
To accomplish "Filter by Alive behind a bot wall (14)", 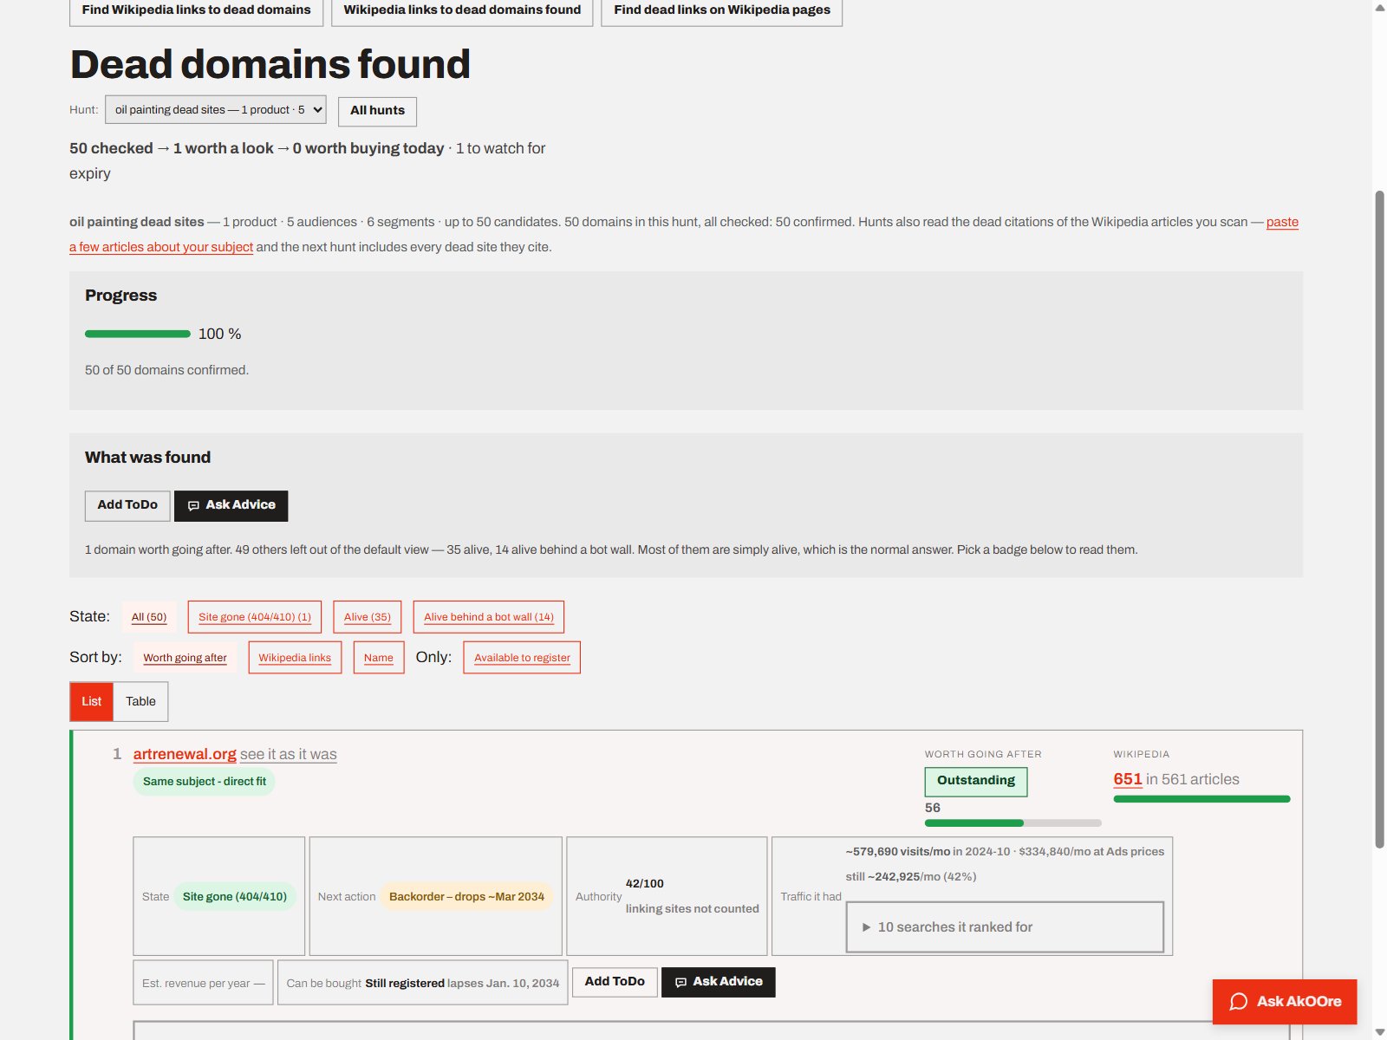I will point(489,617).
